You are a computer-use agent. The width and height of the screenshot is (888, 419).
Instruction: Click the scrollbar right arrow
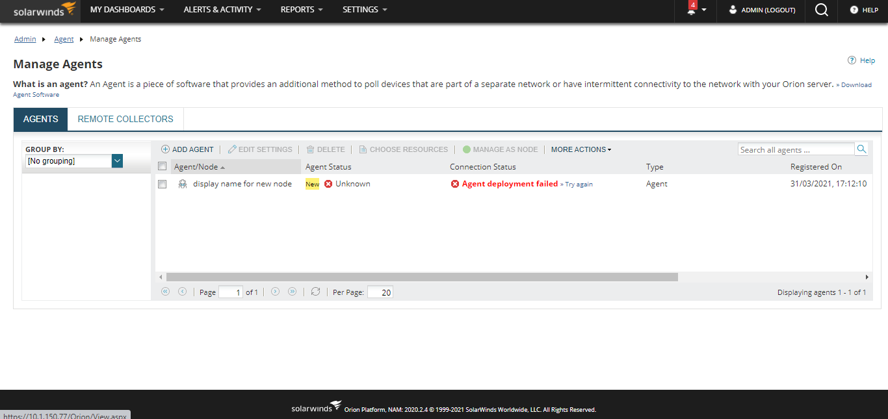point(867,277)
